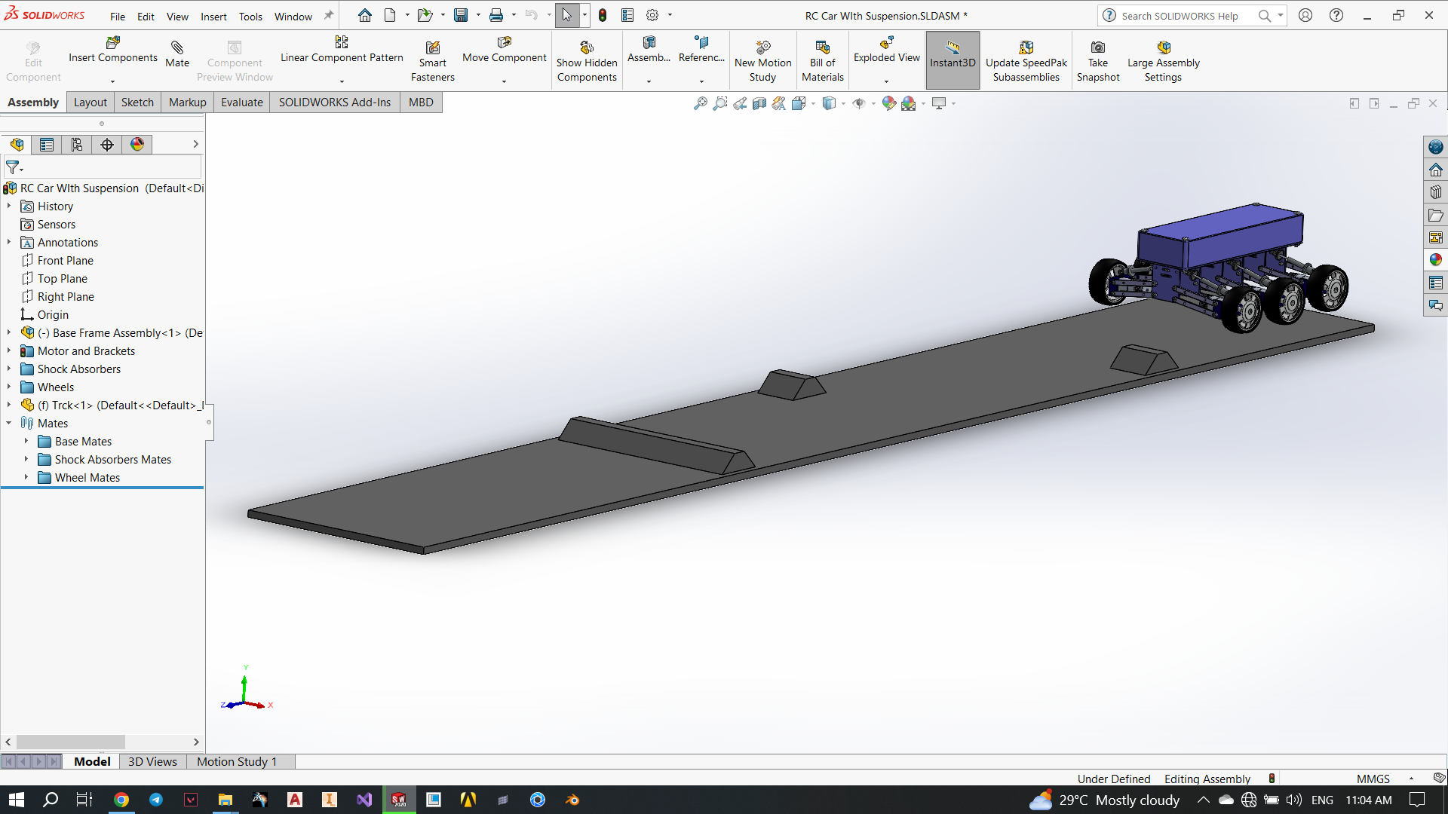Viewport: 1448px width, 814px height.
Task: Click the Search SOLIDWORKS Help field
Action: (x=1180, y=16)
